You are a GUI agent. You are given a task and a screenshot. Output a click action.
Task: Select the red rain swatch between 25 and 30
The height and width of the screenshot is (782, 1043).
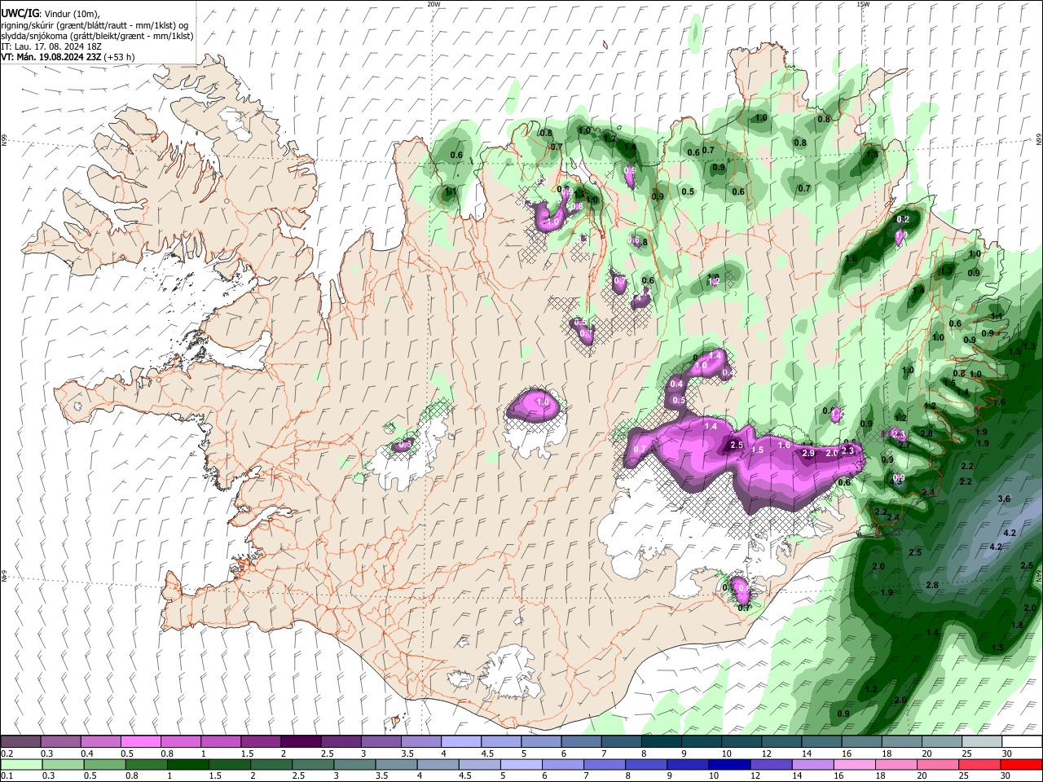point(982,764)
